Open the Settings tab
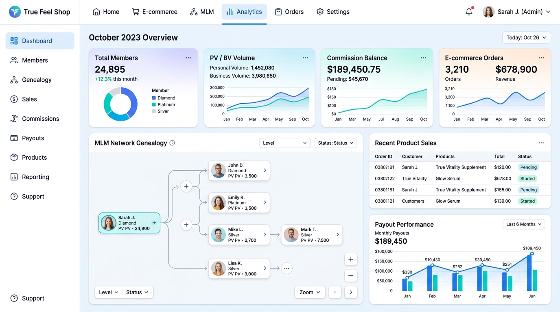 coord(333,12)
